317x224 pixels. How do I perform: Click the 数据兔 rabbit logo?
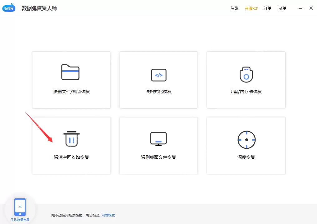click(x=8, y=7)
